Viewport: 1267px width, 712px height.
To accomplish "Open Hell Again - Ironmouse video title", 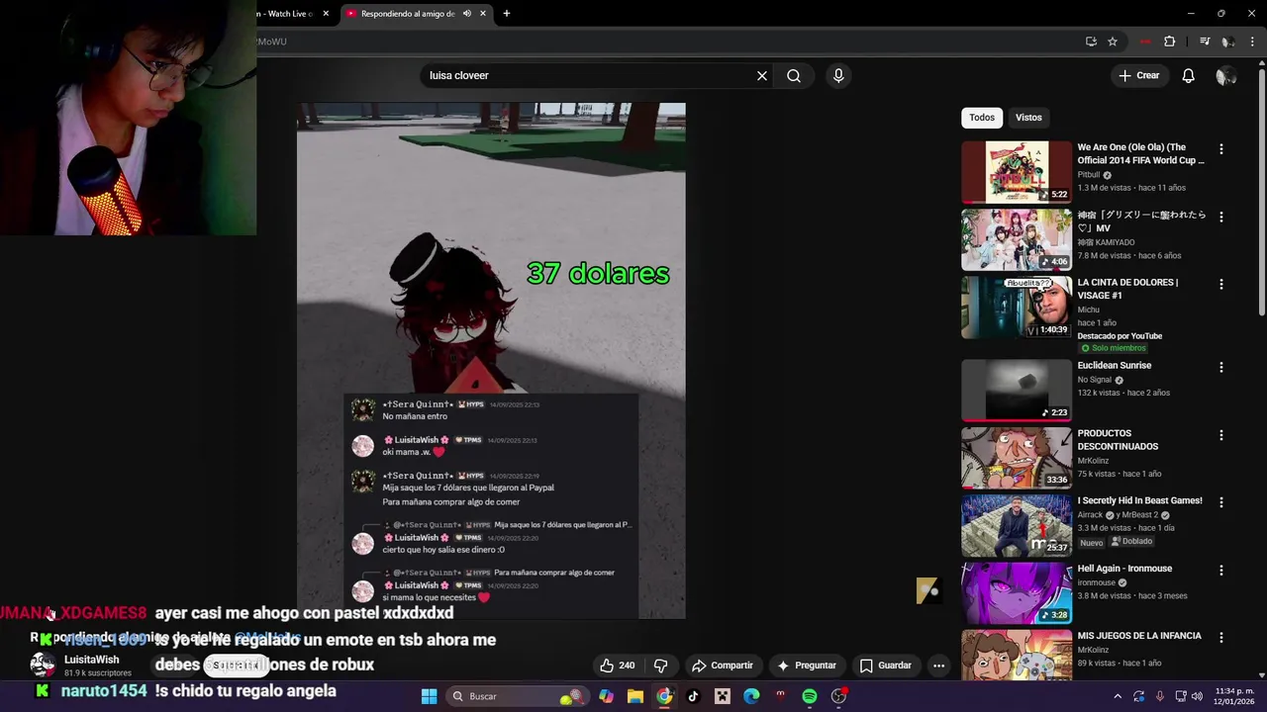I will (x=1124, y=569).
